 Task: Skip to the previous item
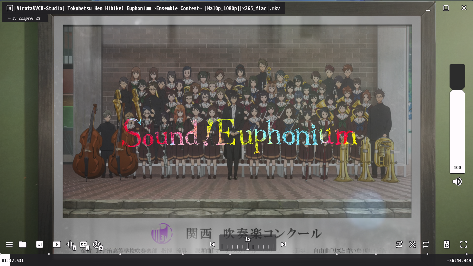(x=212, y=244)
